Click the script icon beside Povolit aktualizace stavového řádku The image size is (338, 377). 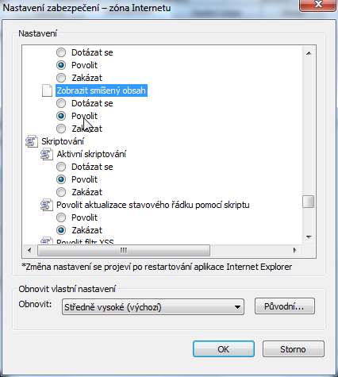(x=47, y=205)
